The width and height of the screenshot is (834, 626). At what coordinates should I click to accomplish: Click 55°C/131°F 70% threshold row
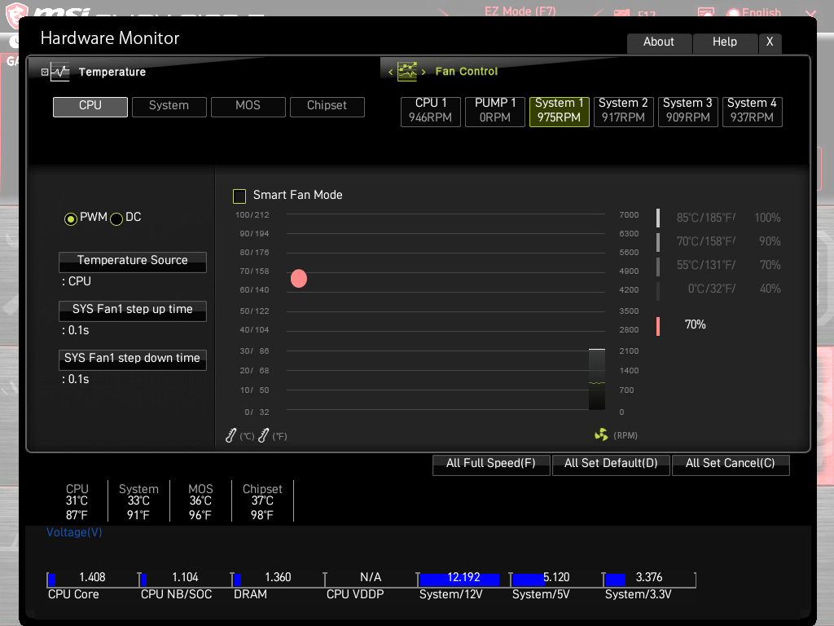(719, 265)
